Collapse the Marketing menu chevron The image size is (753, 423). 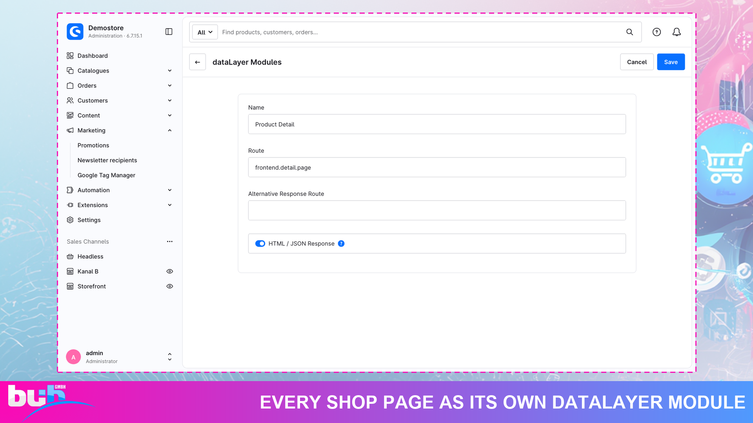[x=169, y=130]
